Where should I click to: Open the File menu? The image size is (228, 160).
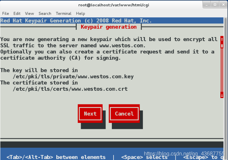[x=6, y=14]
